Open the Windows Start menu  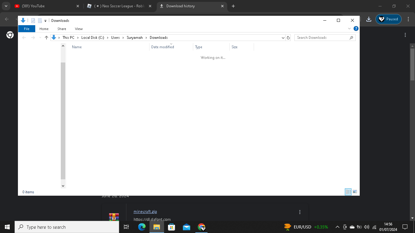(x=7, y=227)
